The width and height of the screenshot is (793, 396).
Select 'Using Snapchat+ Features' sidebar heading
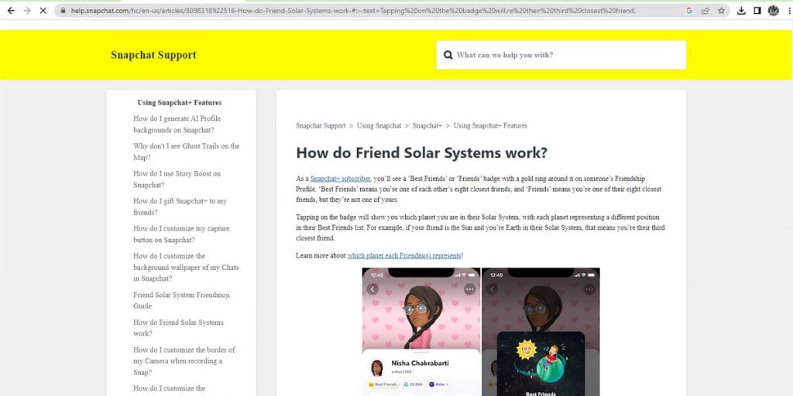pyautogui.click(x=180, y=103)
